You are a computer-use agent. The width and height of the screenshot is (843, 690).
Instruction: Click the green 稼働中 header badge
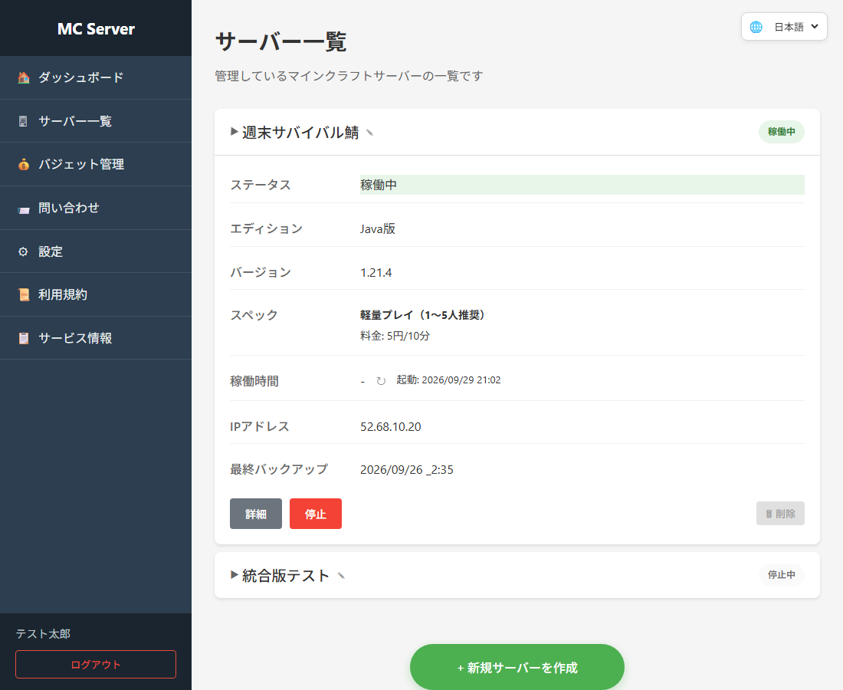pyautogui.click(x=781, y=132)
